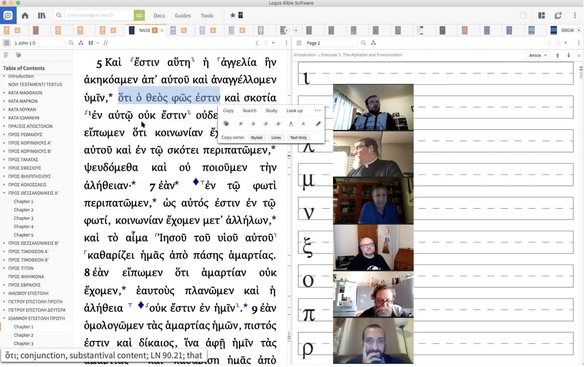
Task: Click the Text Only copy verse button
Action: (299, 138)
